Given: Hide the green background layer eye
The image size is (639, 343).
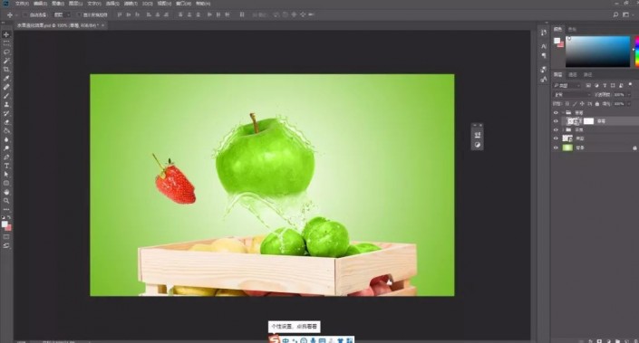Looking at the screenshot, I should 556,148.
